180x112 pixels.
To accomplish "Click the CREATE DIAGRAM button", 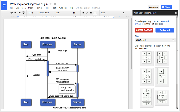I will tap(144, 30).
